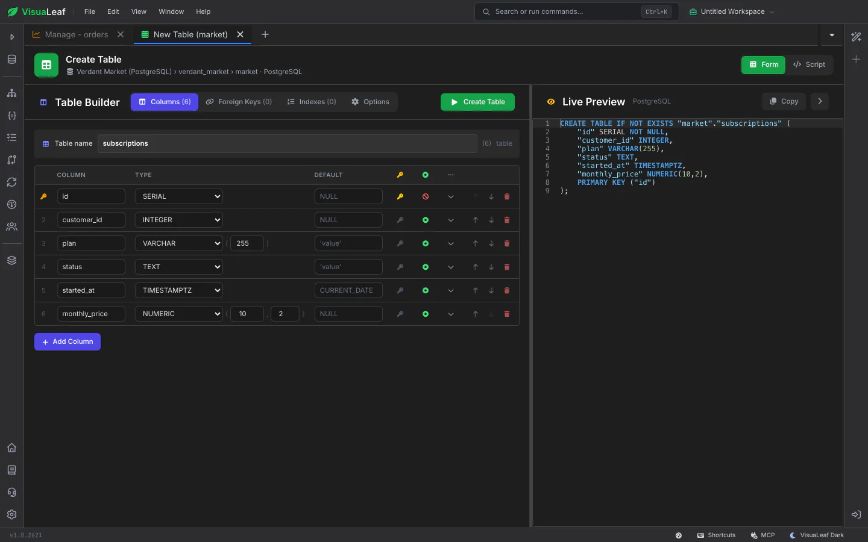This screenshot has width=868, height=542.
Task: Open the magic wand AI panel
Action: (x=856, y=37)
